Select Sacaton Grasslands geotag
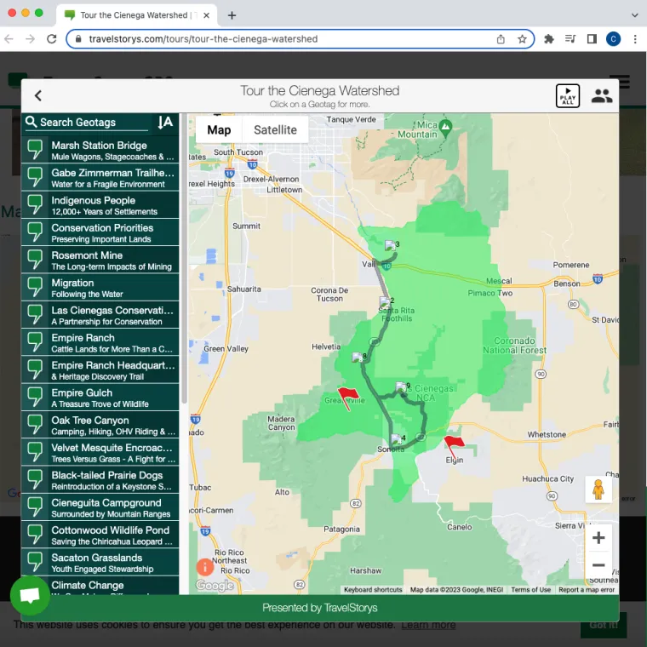This screenshot has width=647, height=647. coord(100,563)
